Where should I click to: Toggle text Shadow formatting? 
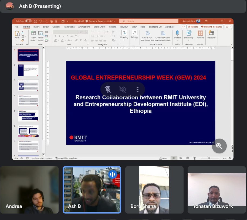[x=67, y=36]
